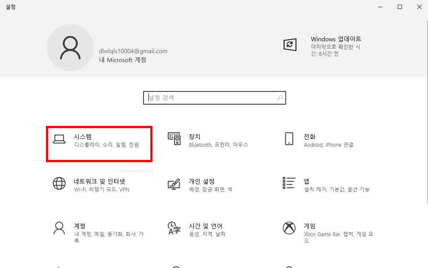Click the 음성, 지역, 날짜 description
The width and height of the screenshot is (428, 268).
(207, 234)
